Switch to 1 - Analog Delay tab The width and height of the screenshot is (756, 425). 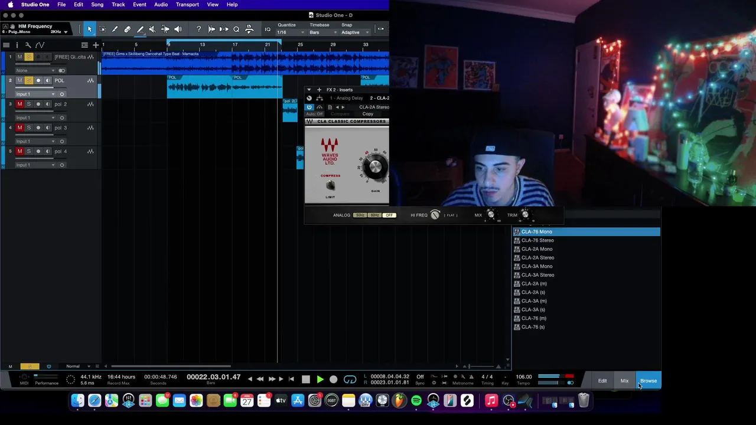click(x=346, y=98)
